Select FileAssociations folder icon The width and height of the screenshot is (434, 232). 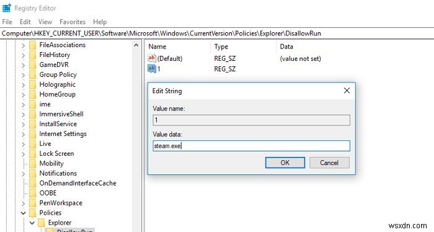33,45
